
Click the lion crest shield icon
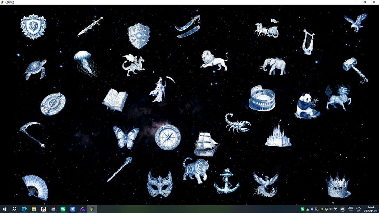(x=33, y=27)
